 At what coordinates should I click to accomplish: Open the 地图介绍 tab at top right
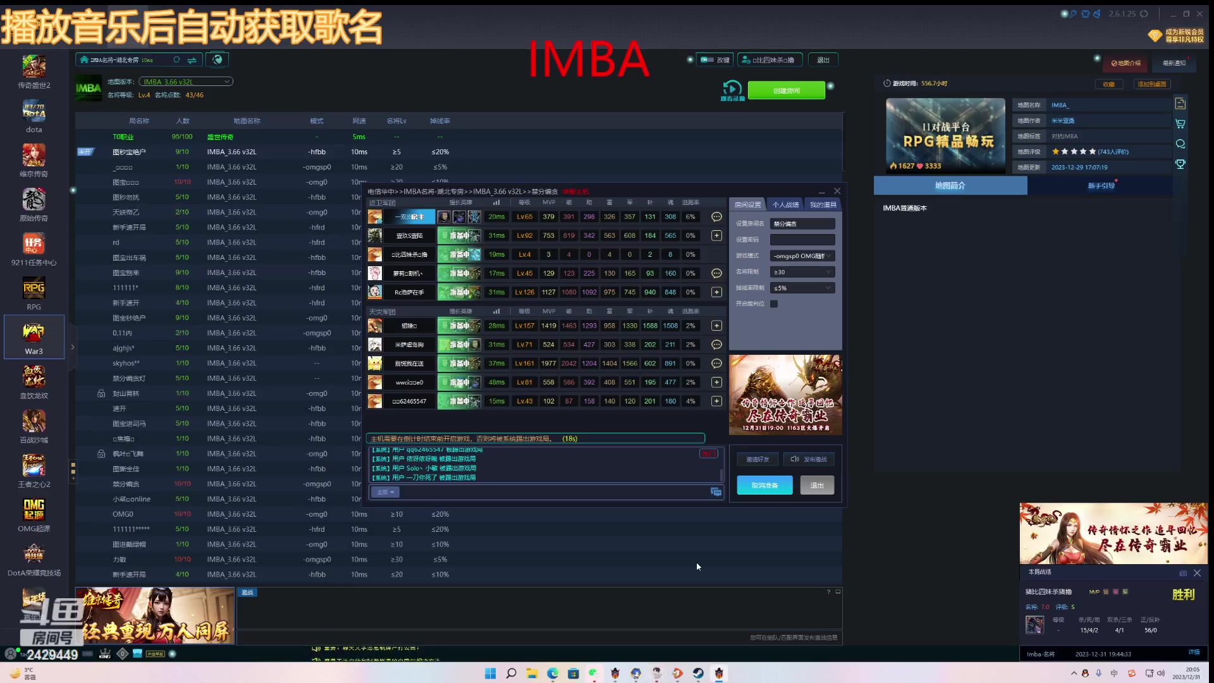point(1125,63)
